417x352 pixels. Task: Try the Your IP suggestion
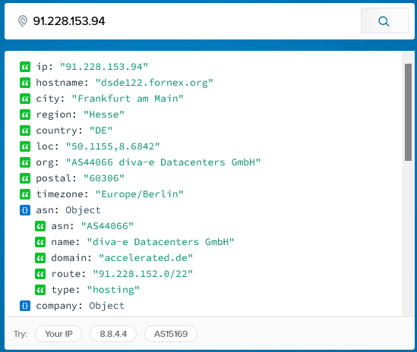[x=58, y=334]
